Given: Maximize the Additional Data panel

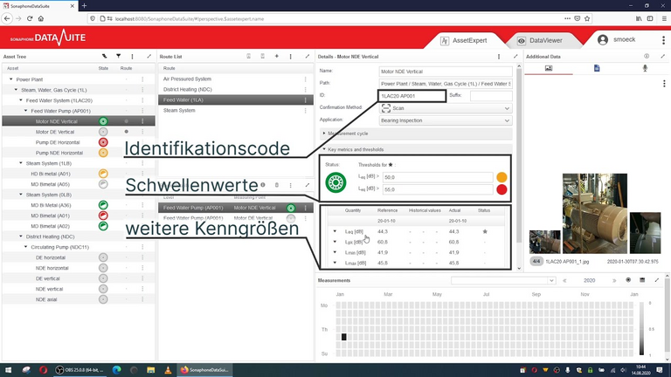Looking at the screenshot, I should (663, 56).
